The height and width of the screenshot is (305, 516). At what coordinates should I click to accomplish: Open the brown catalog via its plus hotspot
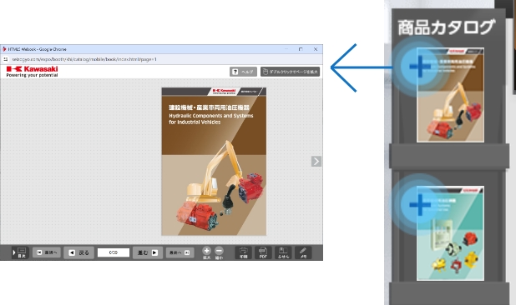click(x=420, y=67)
